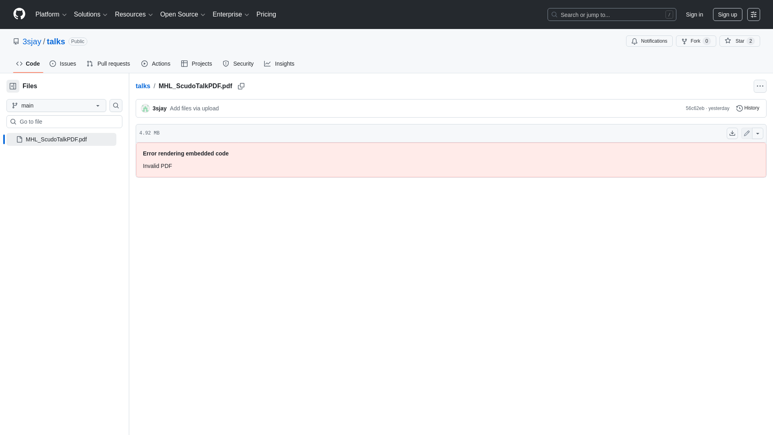Open the file tree search

(116, 106)
